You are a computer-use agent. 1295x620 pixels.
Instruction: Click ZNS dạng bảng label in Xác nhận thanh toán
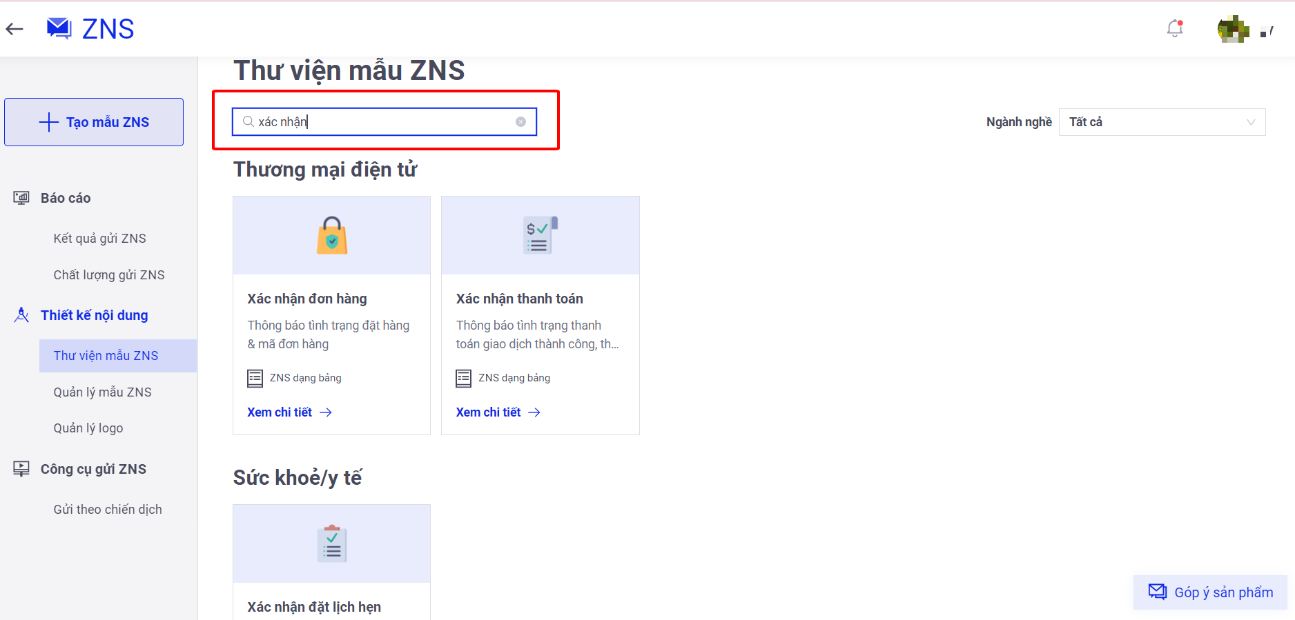pos(514,378)
